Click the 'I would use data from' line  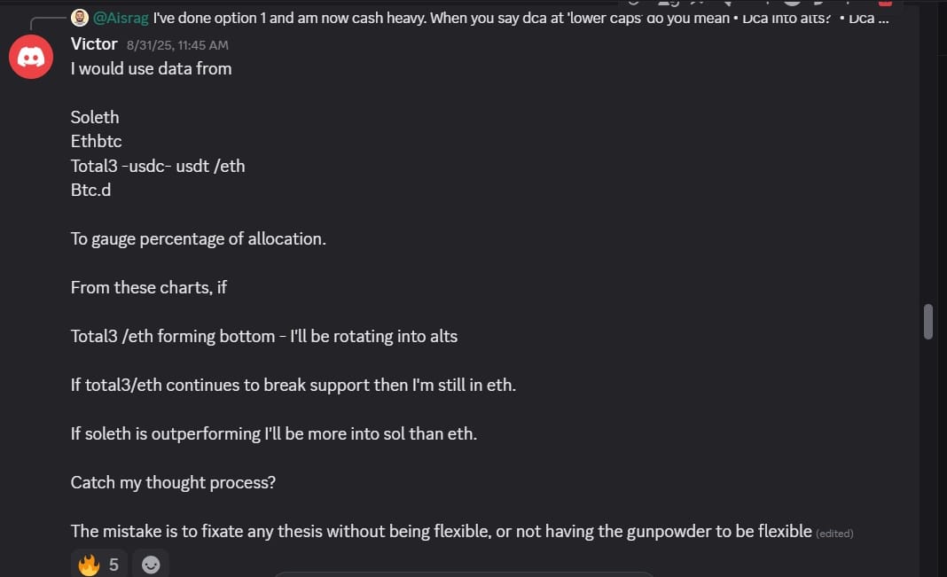[x=151, y=68]
